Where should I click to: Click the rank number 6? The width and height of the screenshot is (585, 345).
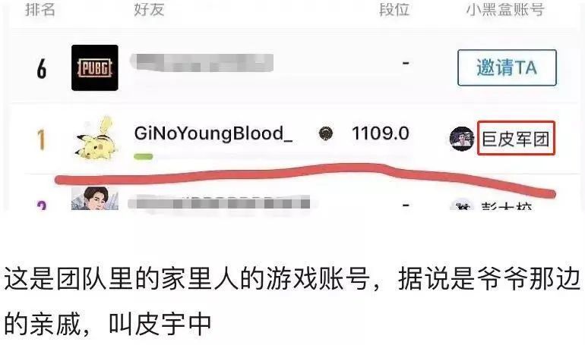pos(42,68)
